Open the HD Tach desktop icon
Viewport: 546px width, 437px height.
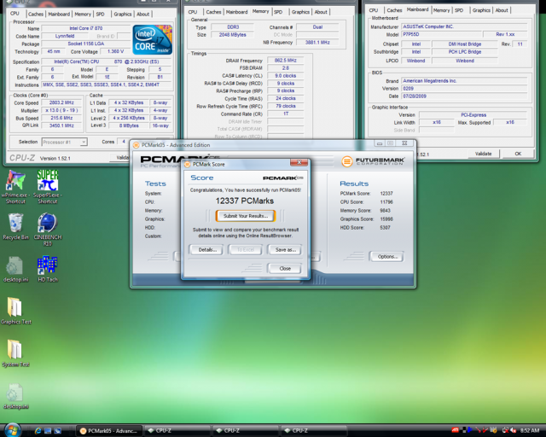point(48,265)
